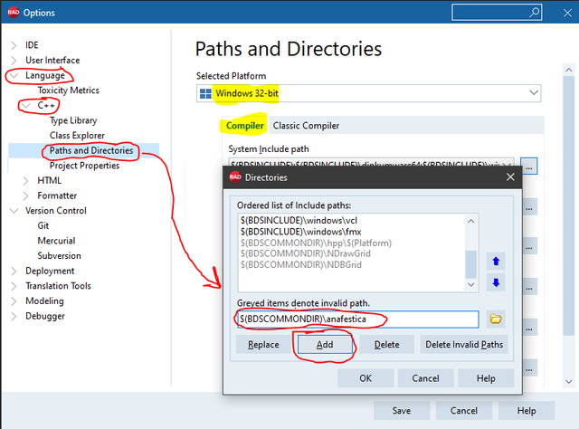Select Class Explorer option page
This screenshot has width=579, height=429.
(77, 136)
